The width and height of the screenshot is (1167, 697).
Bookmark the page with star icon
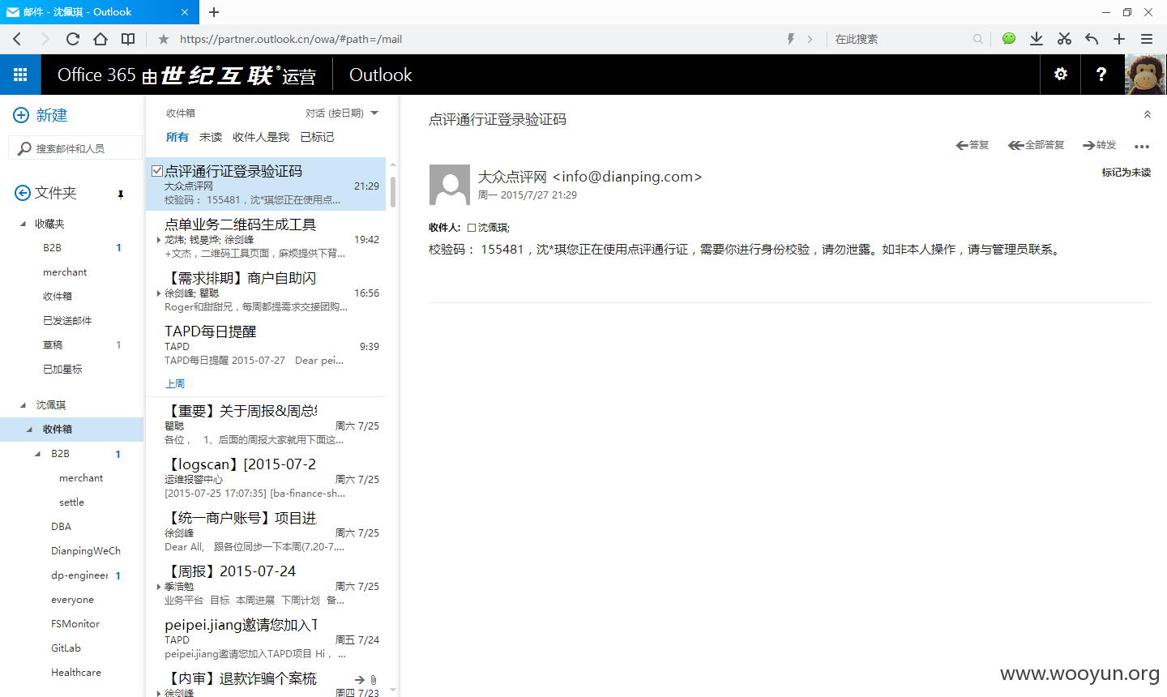click(164, 39)
